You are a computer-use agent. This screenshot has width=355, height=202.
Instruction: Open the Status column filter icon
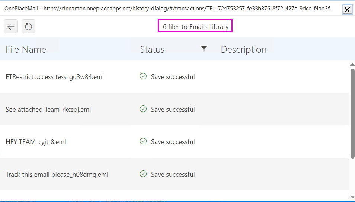click(204, 49)
